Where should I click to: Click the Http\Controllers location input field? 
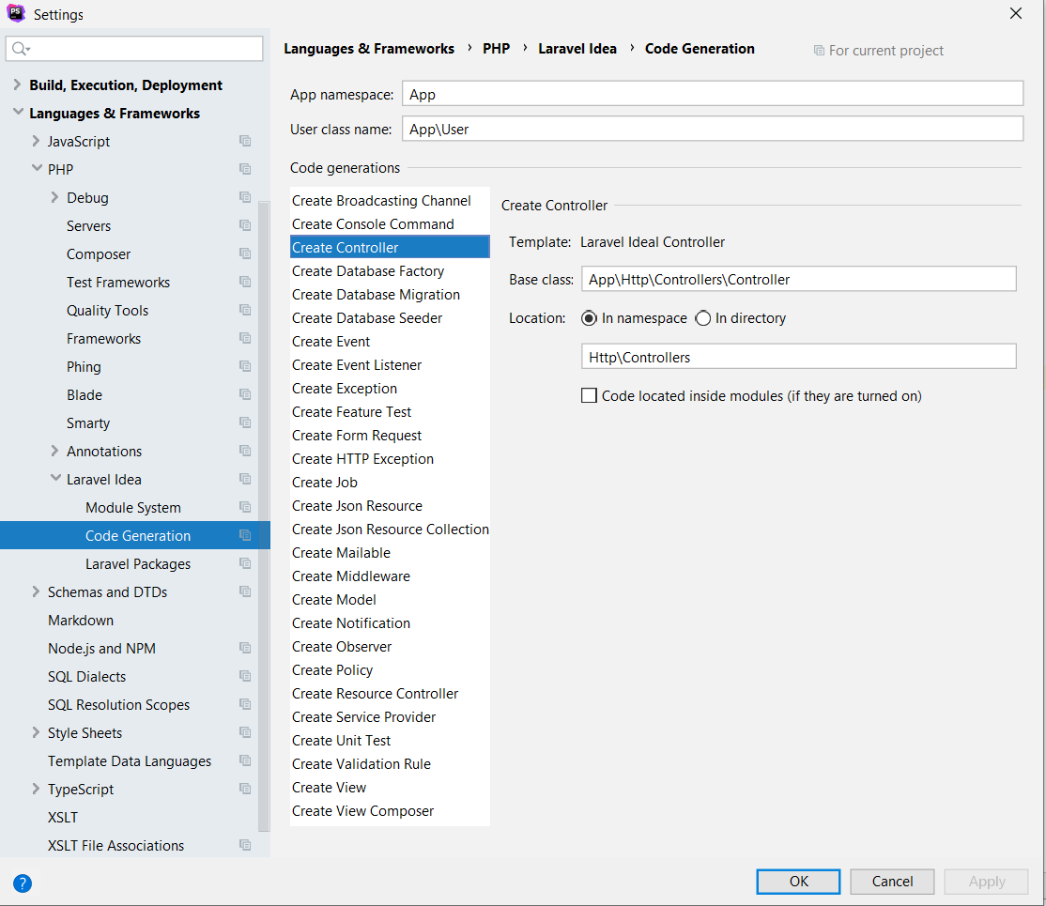(x=798, y=357)
